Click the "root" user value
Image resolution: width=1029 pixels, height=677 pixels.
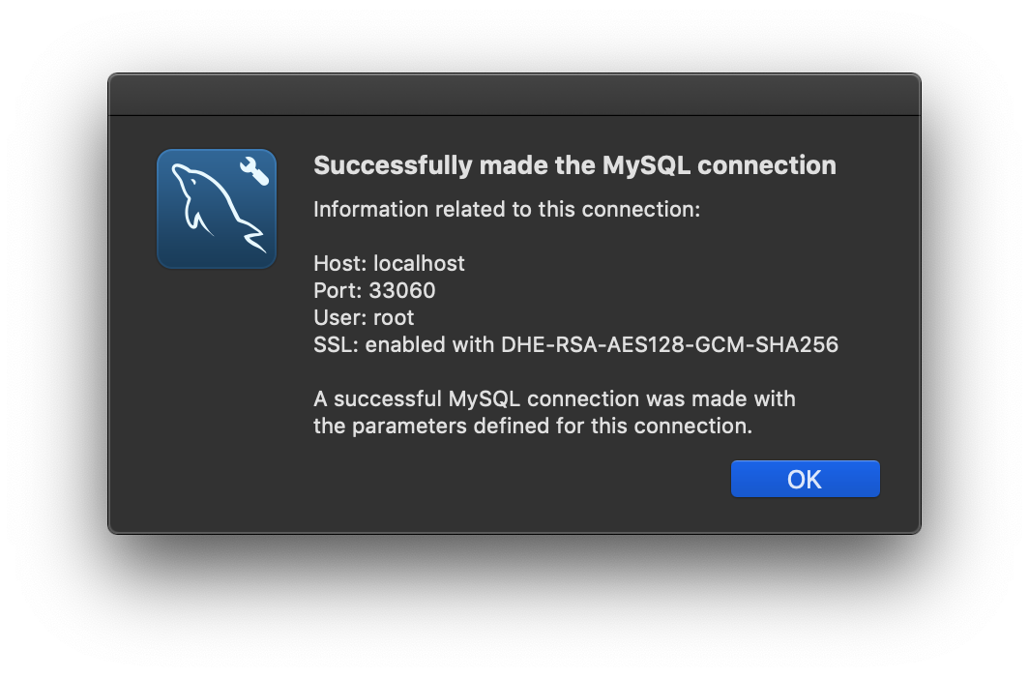pos(394,317)
